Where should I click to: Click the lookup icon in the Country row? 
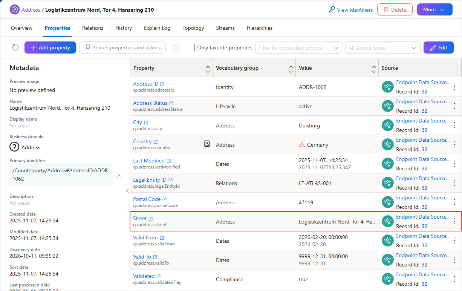pos(207,143)
